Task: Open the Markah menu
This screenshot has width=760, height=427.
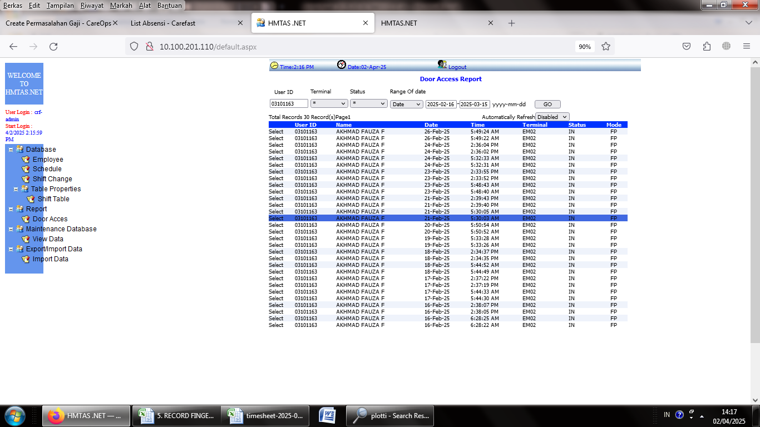Action: tap(121, 6)
